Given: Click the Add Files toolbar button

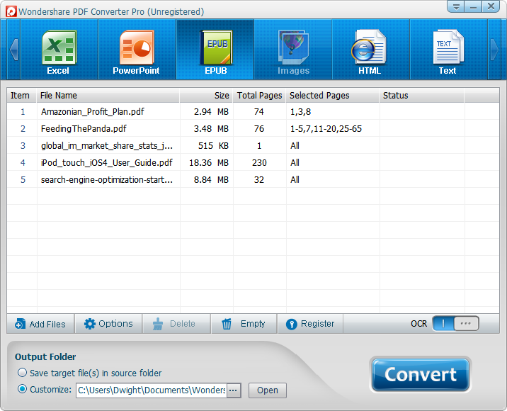Looking at the screenshot, I should (40, 324).
